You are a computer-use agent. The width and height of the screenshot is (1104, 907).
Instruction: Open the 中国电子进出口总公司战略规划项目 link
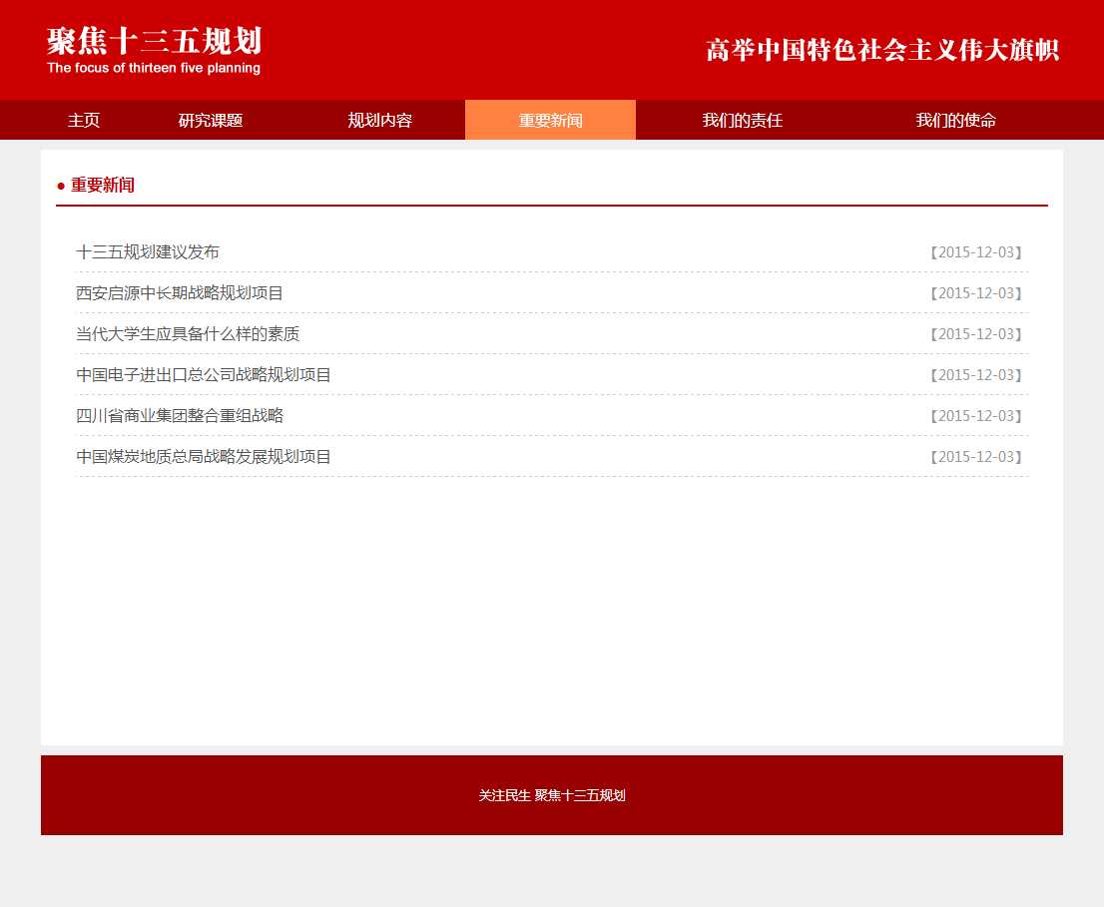point(204,375)
